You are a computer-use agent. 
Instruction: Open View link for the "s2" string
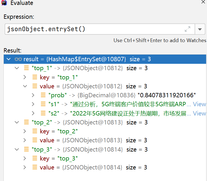[x=199, y=113]
